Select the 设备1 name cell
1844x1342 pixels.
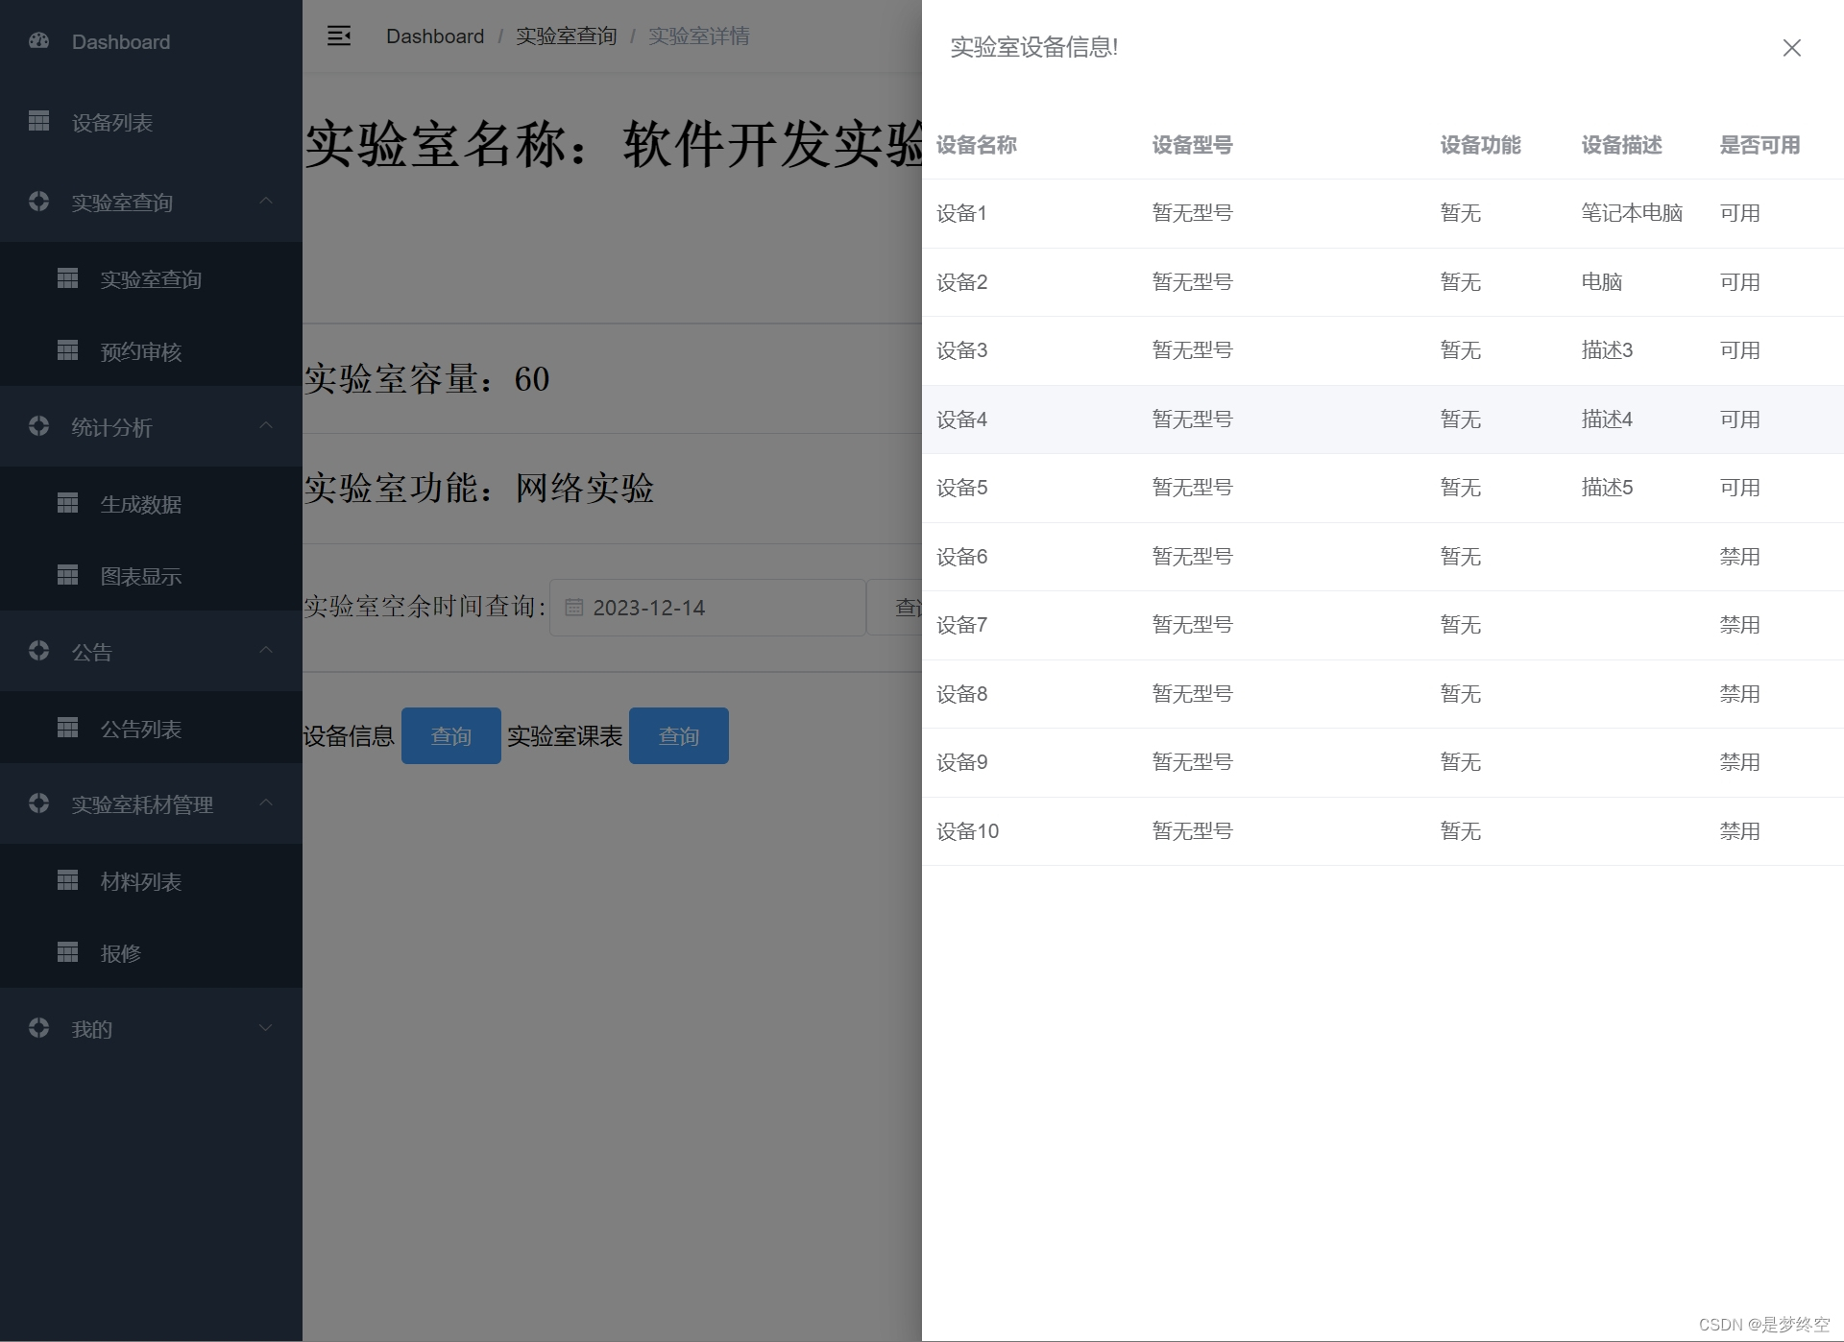click(962, 213)
